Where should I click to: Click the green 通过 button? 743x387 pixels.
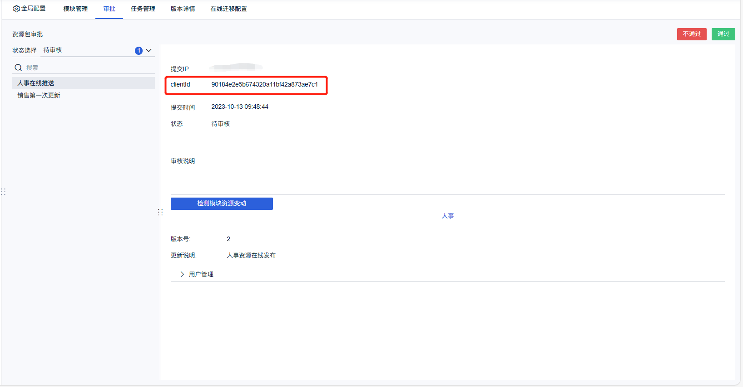point(723,34)
